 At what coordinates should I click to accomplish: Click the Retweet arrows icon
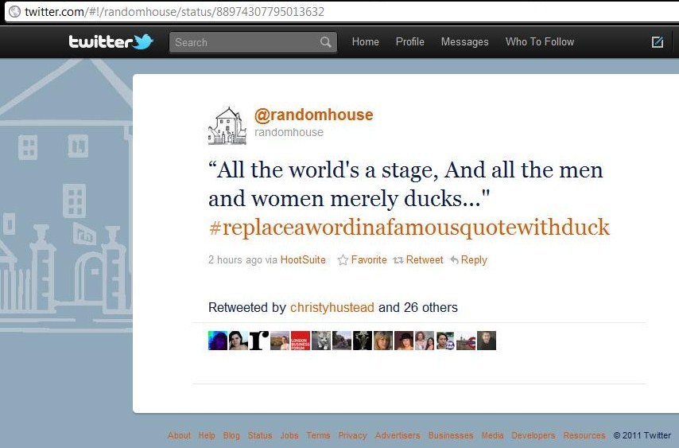pyautogui.click(x=398, y=260)
